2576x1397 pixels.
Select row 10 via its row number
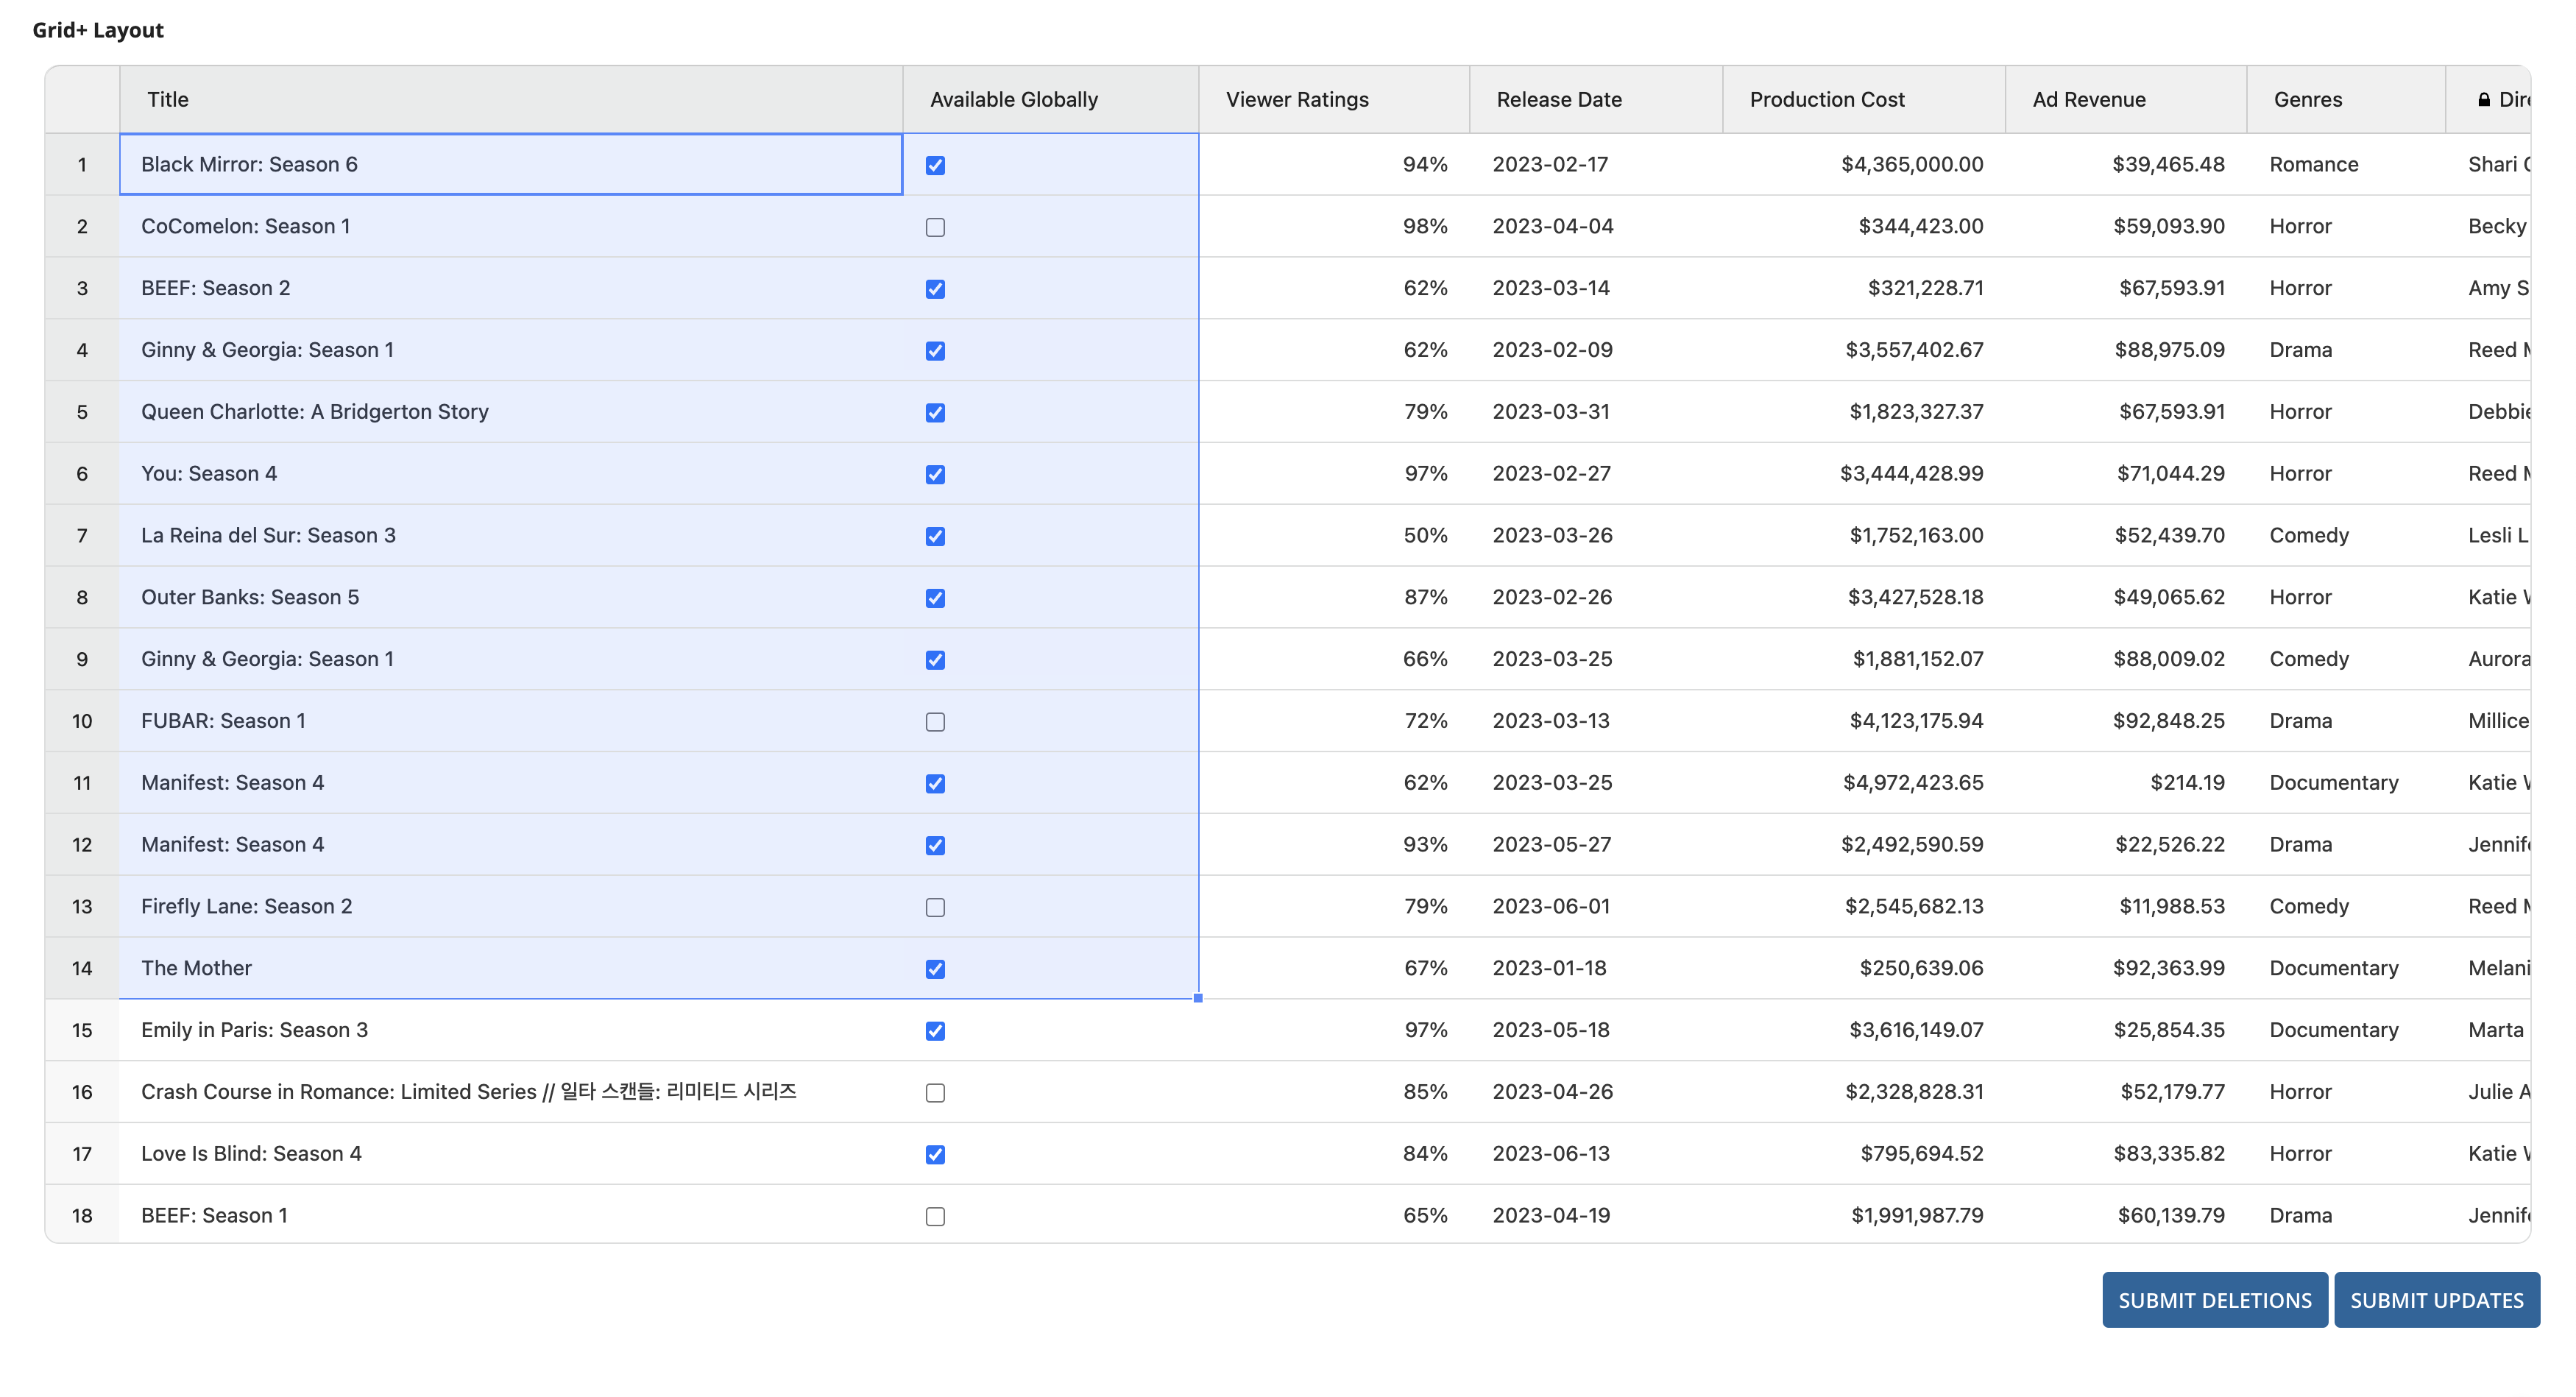[x=82, y=721]
